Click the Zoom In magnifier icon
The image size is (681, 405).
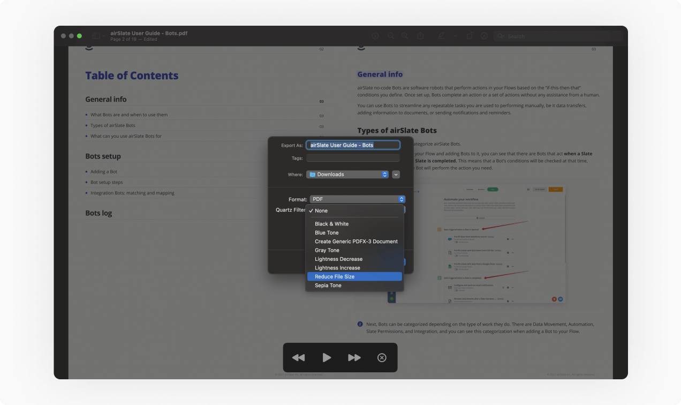(x=405, y=36)
